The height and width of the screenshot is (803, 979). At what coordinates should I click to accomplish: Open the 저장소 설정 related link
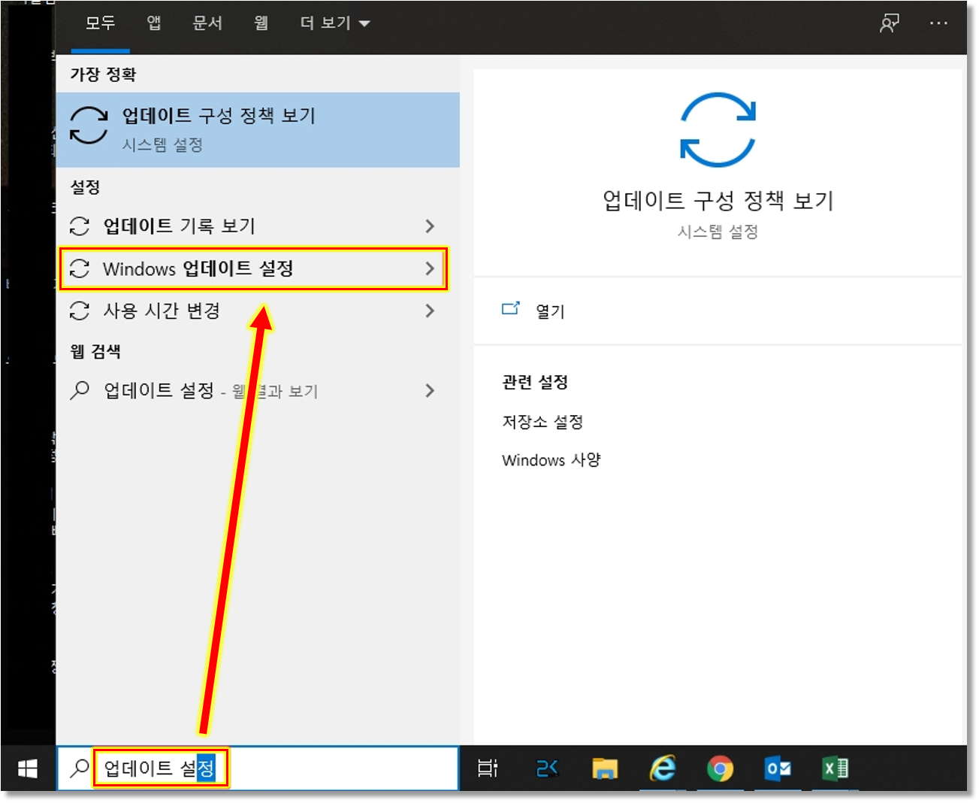[542, 422]
